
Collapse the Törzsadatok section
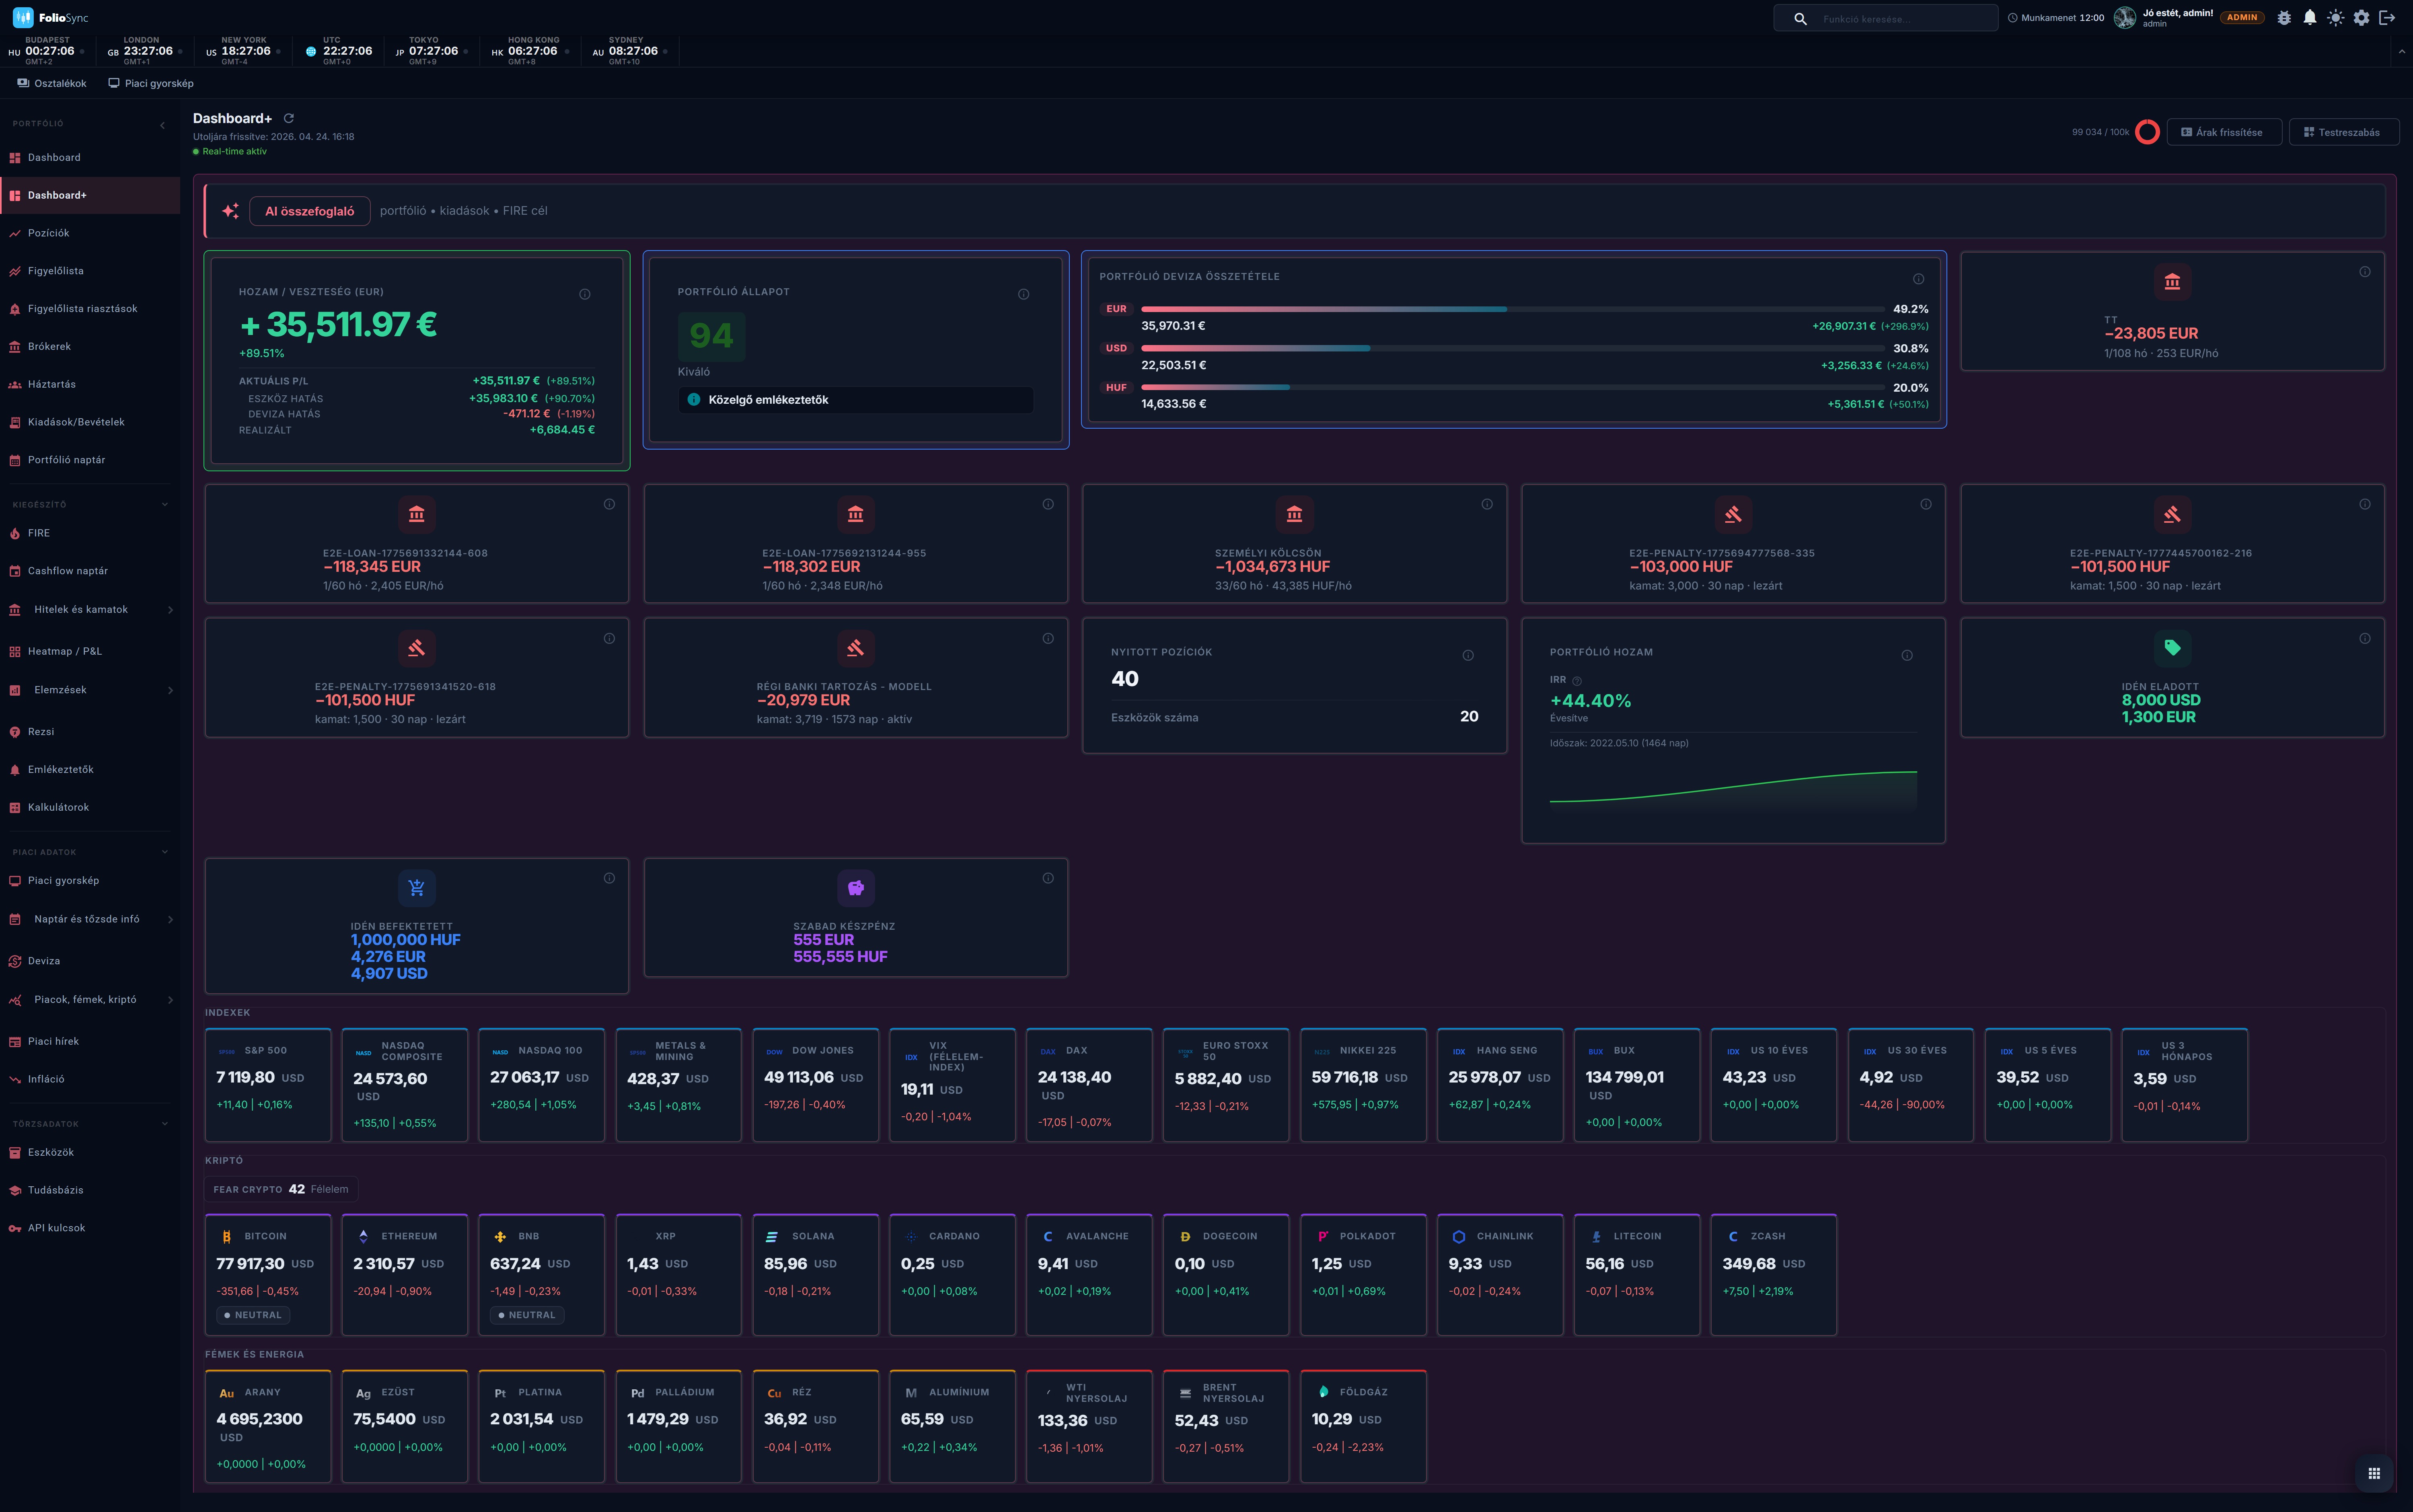pyautogui.click(x=165, y=1124)
